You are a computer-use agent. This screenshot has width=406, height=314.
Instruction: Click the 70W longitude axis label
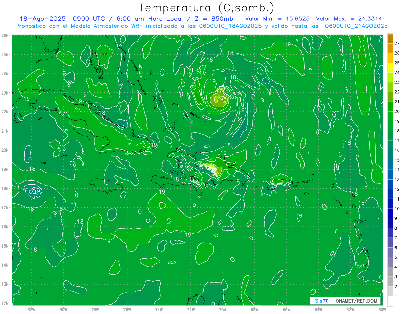point(223,309)
